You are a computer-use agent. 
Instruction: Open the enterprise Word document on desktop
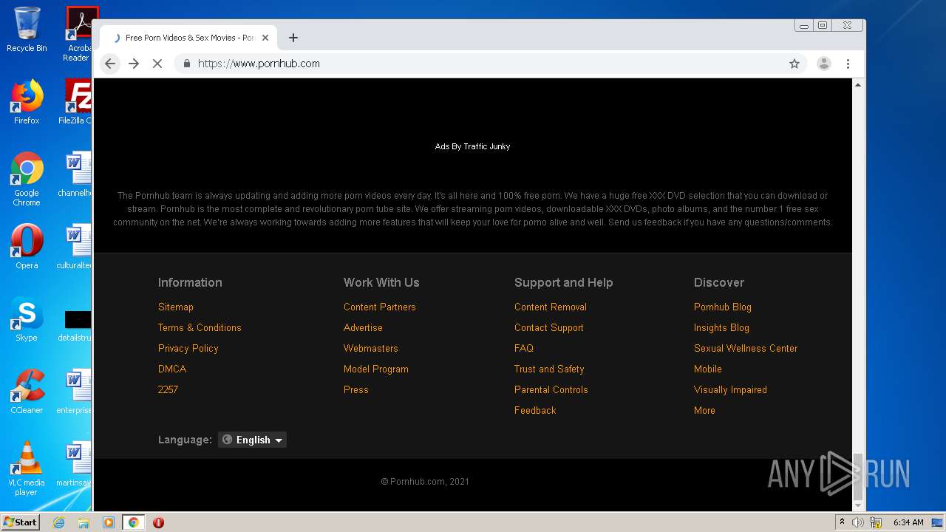[x=75, y=392]
